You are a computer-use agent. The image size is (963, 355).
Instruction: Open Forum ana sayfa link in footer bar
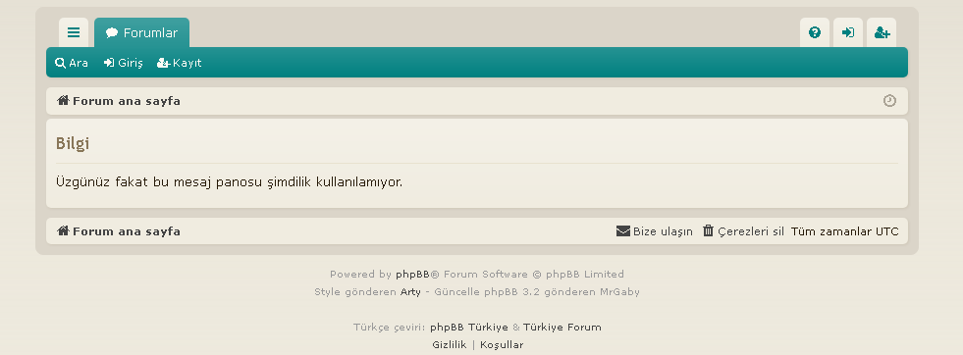coord(119,231)
